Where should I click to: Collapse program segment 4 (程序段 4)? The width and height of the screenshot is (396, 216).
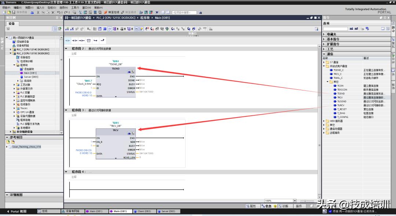[66, 172]
